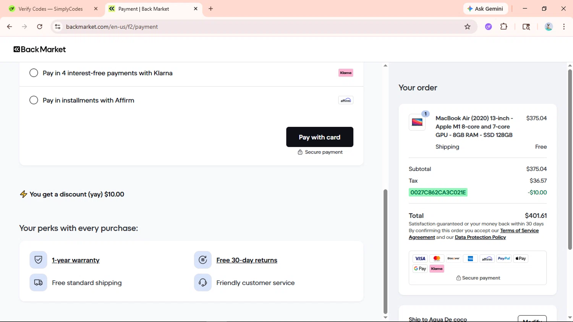The image size is (573, 322).
Task: Bookmark this page with the star icon
Action: point(467,27)
